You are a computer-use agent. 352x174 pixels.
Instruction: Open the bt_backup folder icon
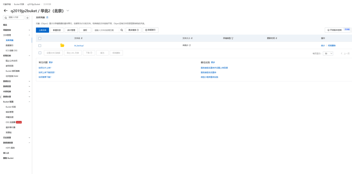pos(62,45)
